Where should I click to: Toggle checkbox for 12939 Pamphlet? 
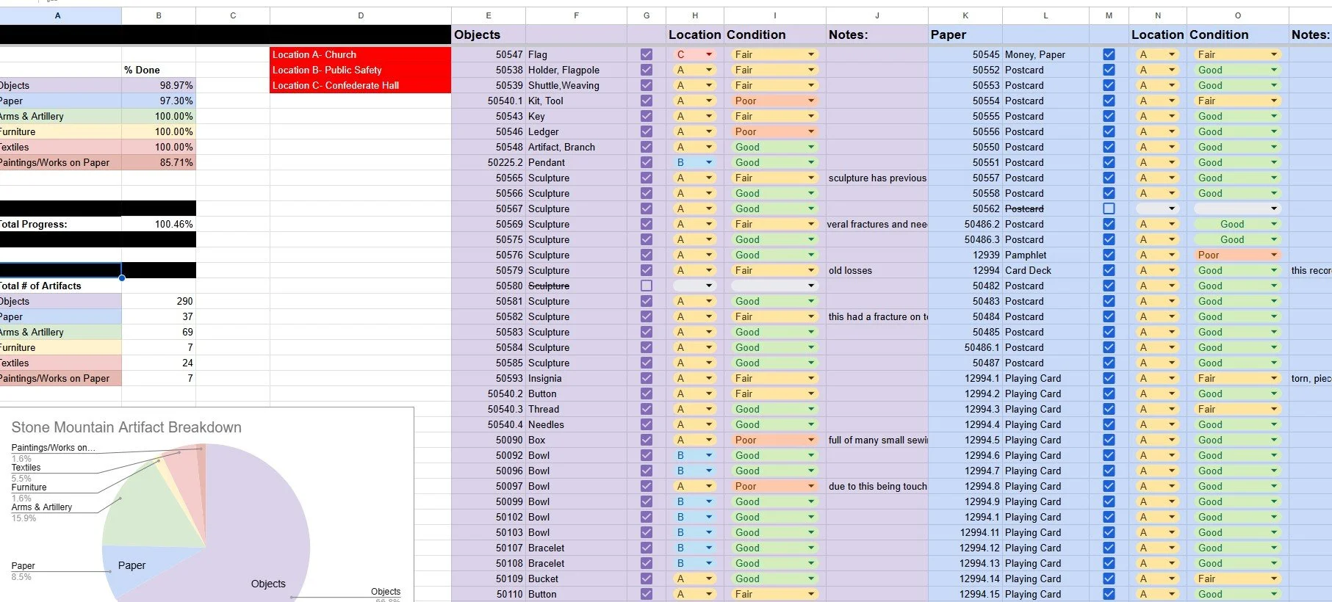[x=1109, y=255]
